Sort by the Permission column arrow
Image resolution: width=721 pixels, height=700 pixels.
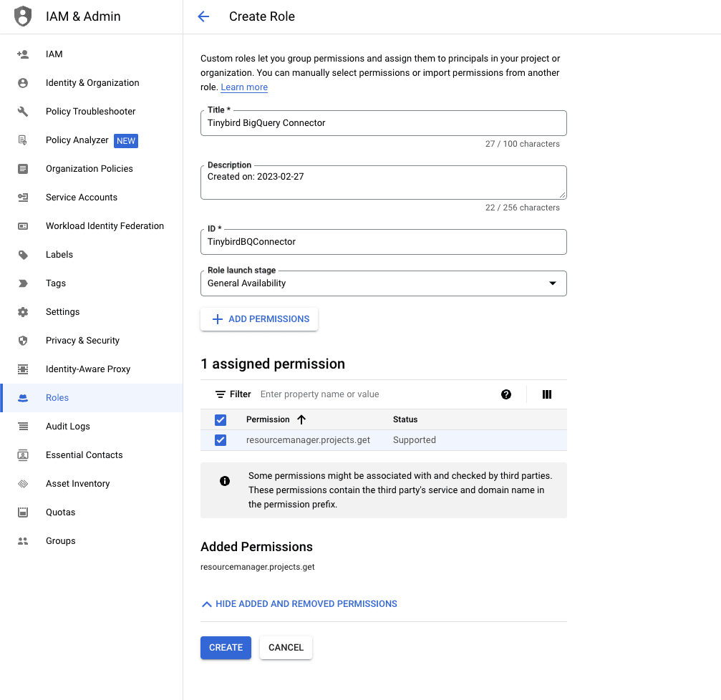pyautogui.click(x=301, y=419)
